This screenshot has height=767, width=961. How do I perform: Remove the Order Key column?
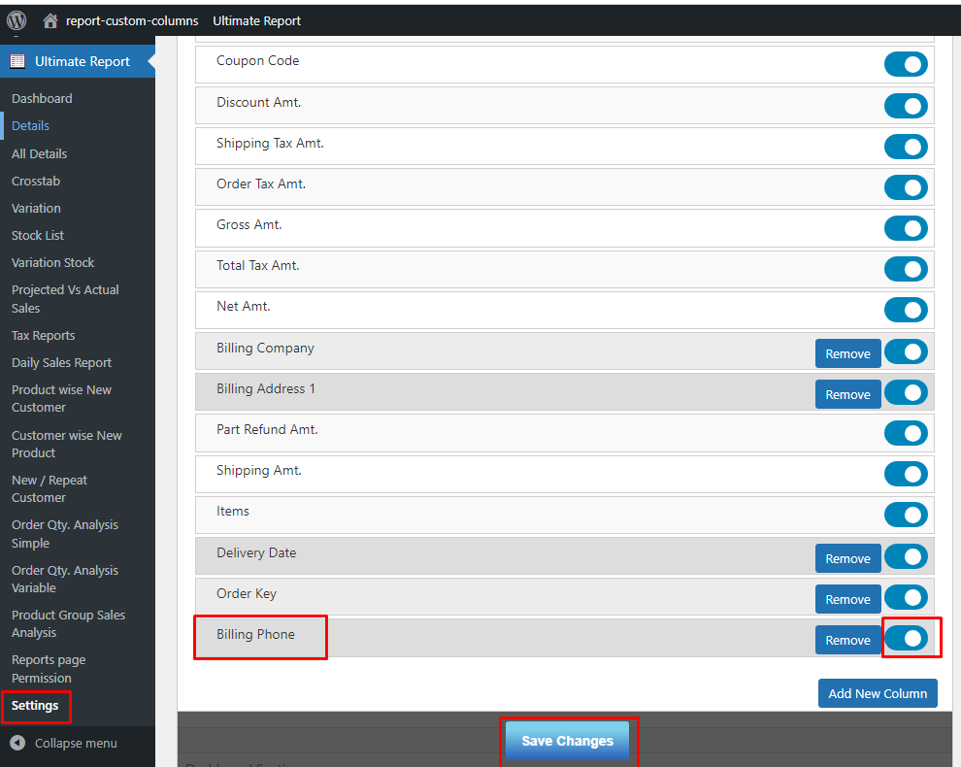(847, 599)
